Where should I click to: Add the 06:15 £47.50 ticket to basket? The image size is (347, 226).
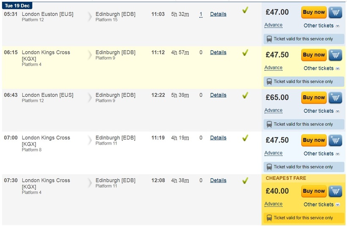click(x=336, y=55)
